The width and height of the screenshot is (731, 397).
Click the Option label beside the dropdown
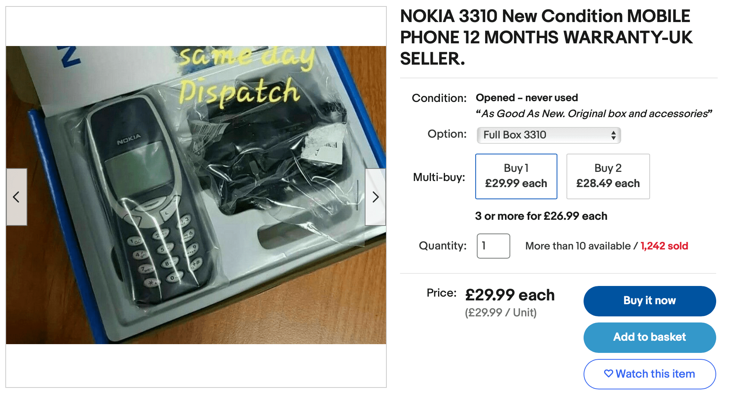(447, 134)
